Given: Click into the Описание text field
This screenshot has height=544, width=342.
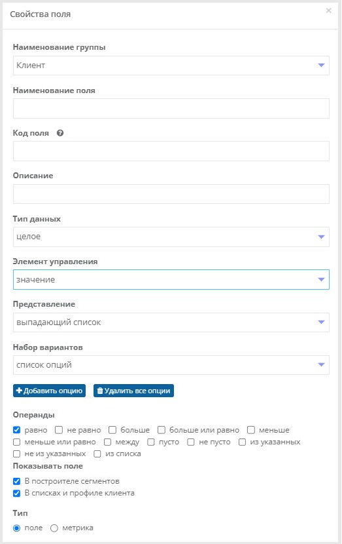Looking at the screenshot, I should pos(171,194).
